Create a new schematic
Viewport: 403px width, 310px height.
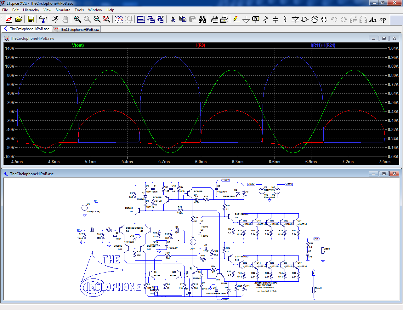9,20
